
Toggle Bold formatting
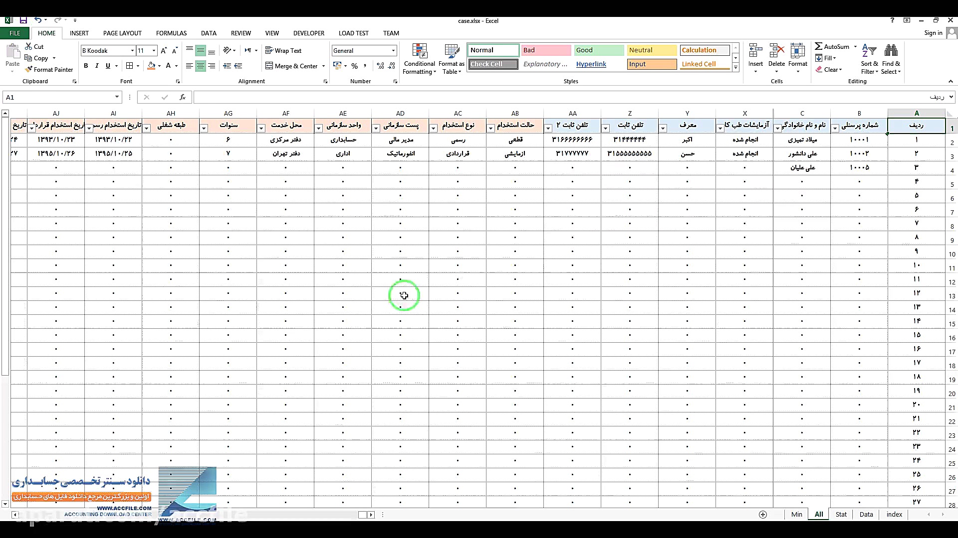(86, 66)
